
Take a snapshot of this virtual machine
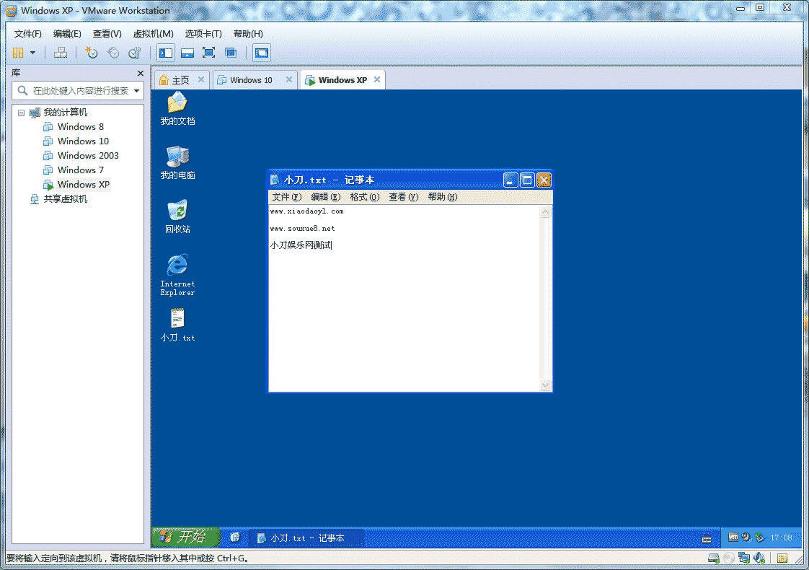(92, 53)
